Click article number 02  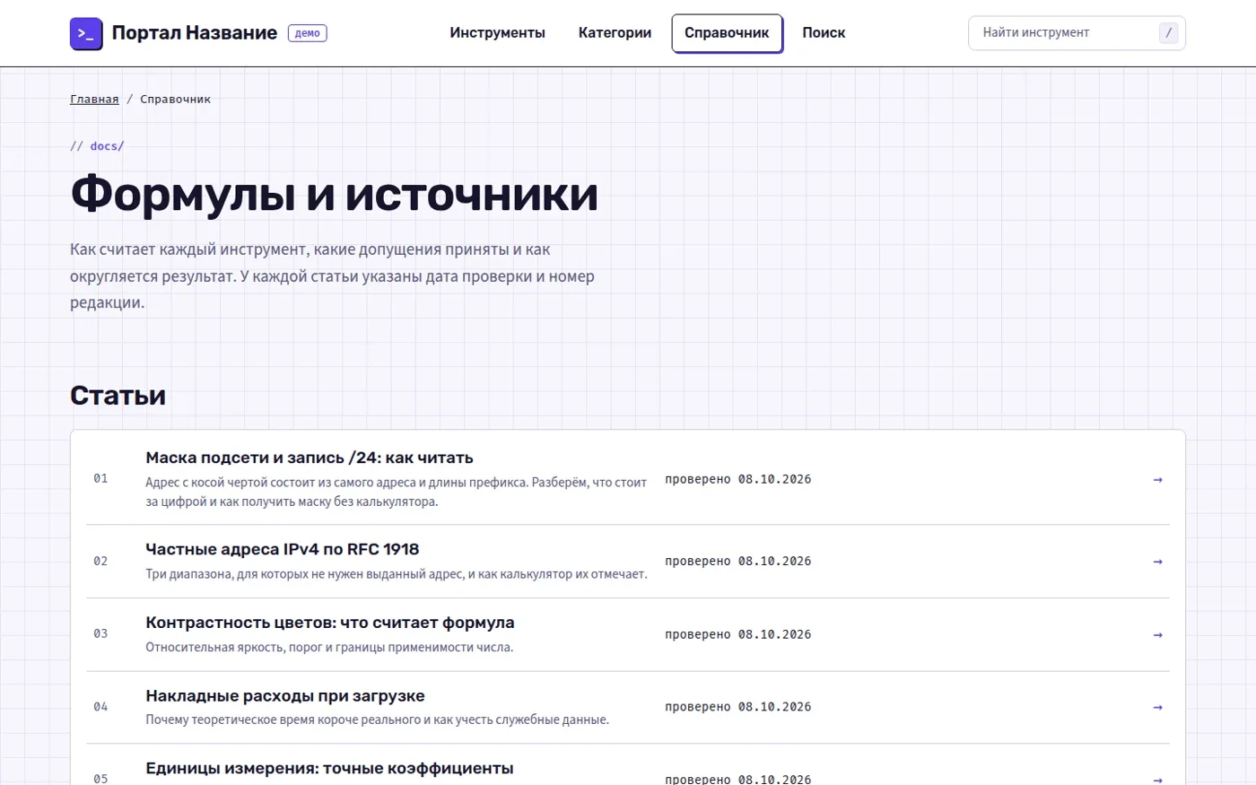(x=100, y=562)
